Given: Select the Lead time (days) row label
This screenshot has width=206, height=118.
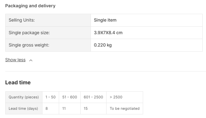Looking at the screenshot, I should 24,108.
